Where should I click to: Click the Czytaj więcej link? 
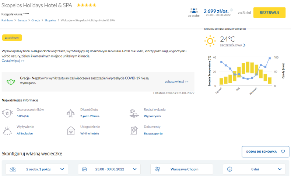[x=13, y=61]
